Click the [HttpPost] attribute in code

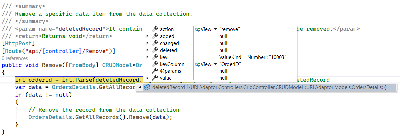(x=18, y=43)
